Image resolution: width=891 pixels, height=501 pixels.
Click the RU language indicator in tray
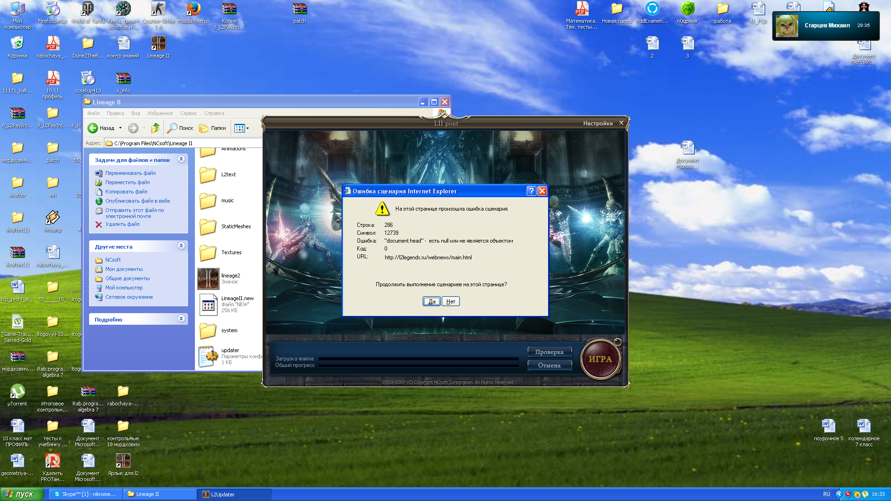[x=826, y=495]
